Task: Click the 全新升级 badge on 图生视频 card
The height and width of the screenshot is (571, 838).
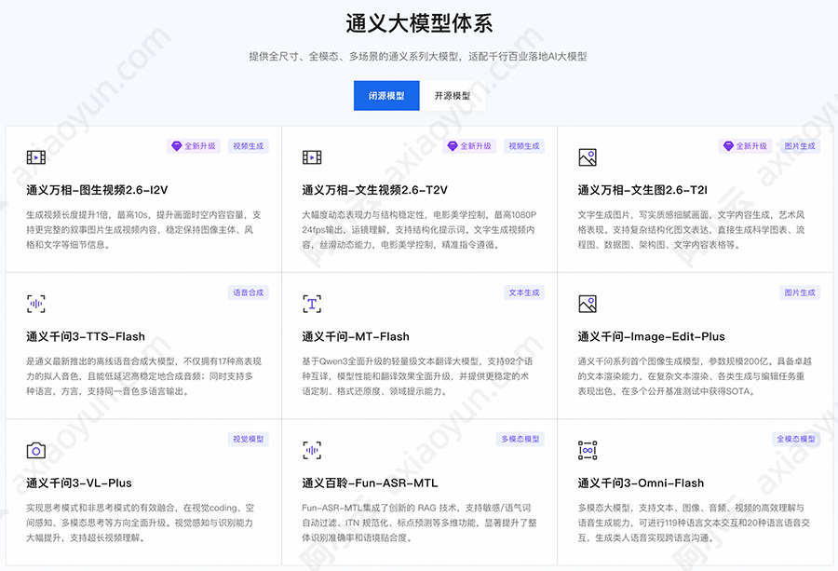Action: [195, 145]
